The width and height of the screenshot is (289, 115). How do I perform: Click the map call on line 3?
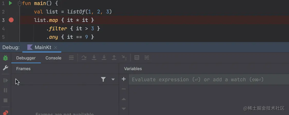coord(53,20)
